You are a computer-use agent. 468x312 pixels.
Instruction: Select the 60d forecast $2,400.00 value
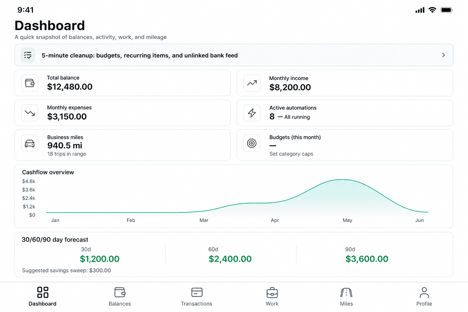coord(230,259)
